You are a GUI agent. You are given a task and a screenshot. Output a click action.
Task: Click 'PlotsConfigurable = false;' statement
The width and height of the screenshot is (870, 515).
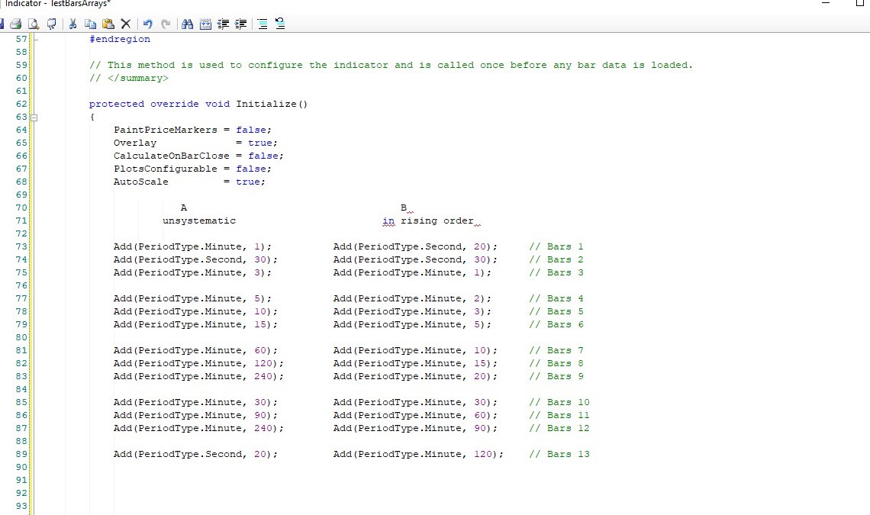click(x=192, y=169)
